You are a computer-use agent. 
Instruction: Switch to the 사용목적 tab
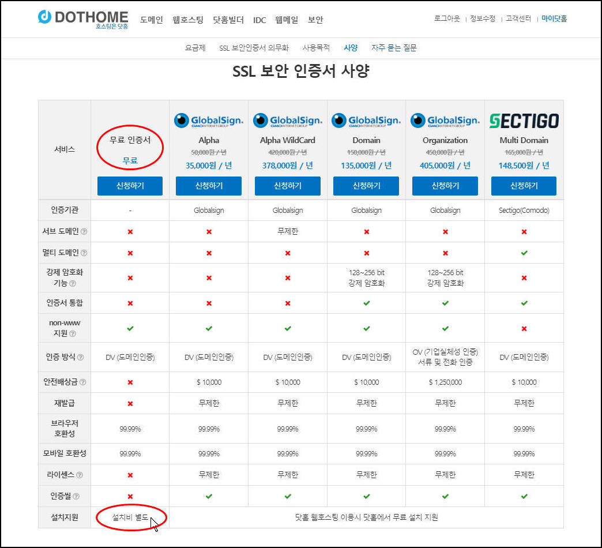tap(316, 48)
